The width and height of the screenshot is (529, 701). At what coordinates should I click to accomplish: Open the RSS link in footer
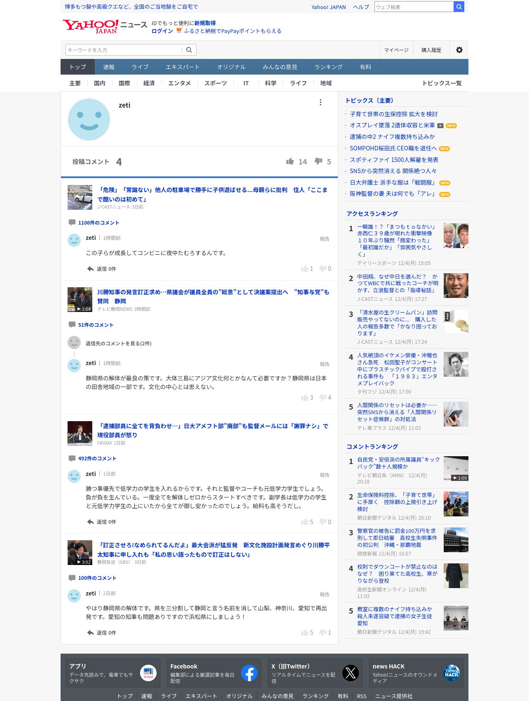point(362,696)
